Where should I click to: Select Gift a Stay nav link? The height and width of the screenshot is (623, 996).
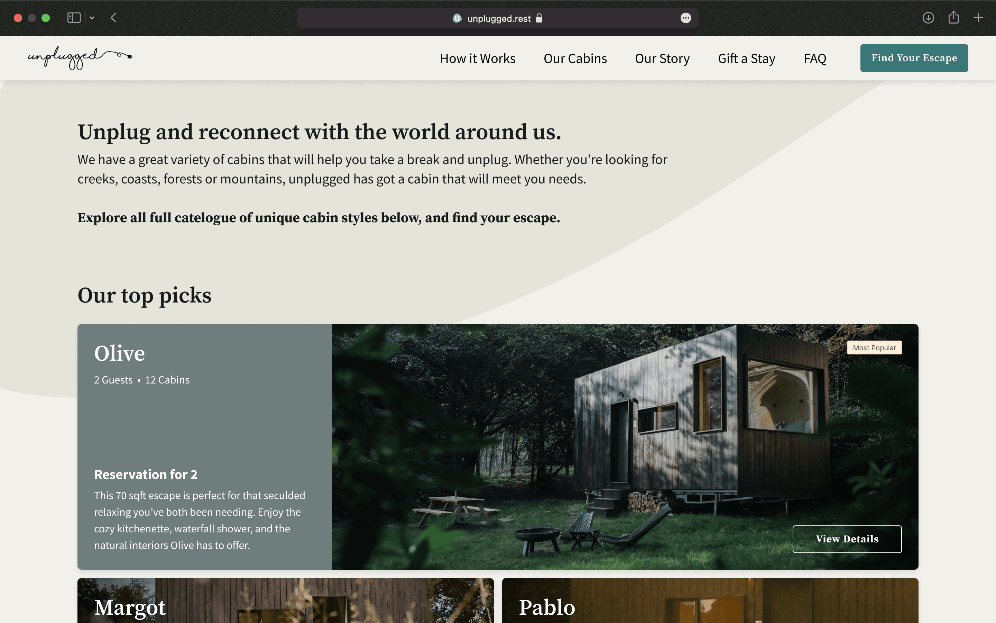pyautogui.click(x=747, y=58)
